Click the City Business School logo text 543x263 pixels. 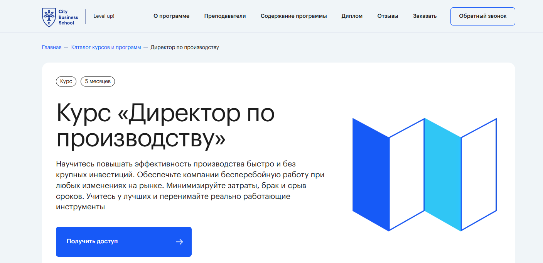pos(68,17)
